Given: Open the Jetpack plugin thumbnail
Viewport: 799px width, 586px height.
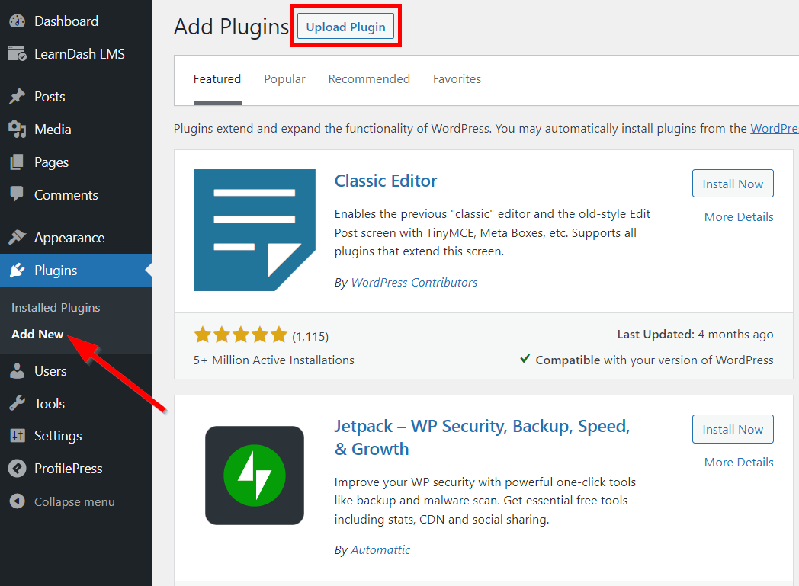Looking at the screenshot, I should click(255, 476).
